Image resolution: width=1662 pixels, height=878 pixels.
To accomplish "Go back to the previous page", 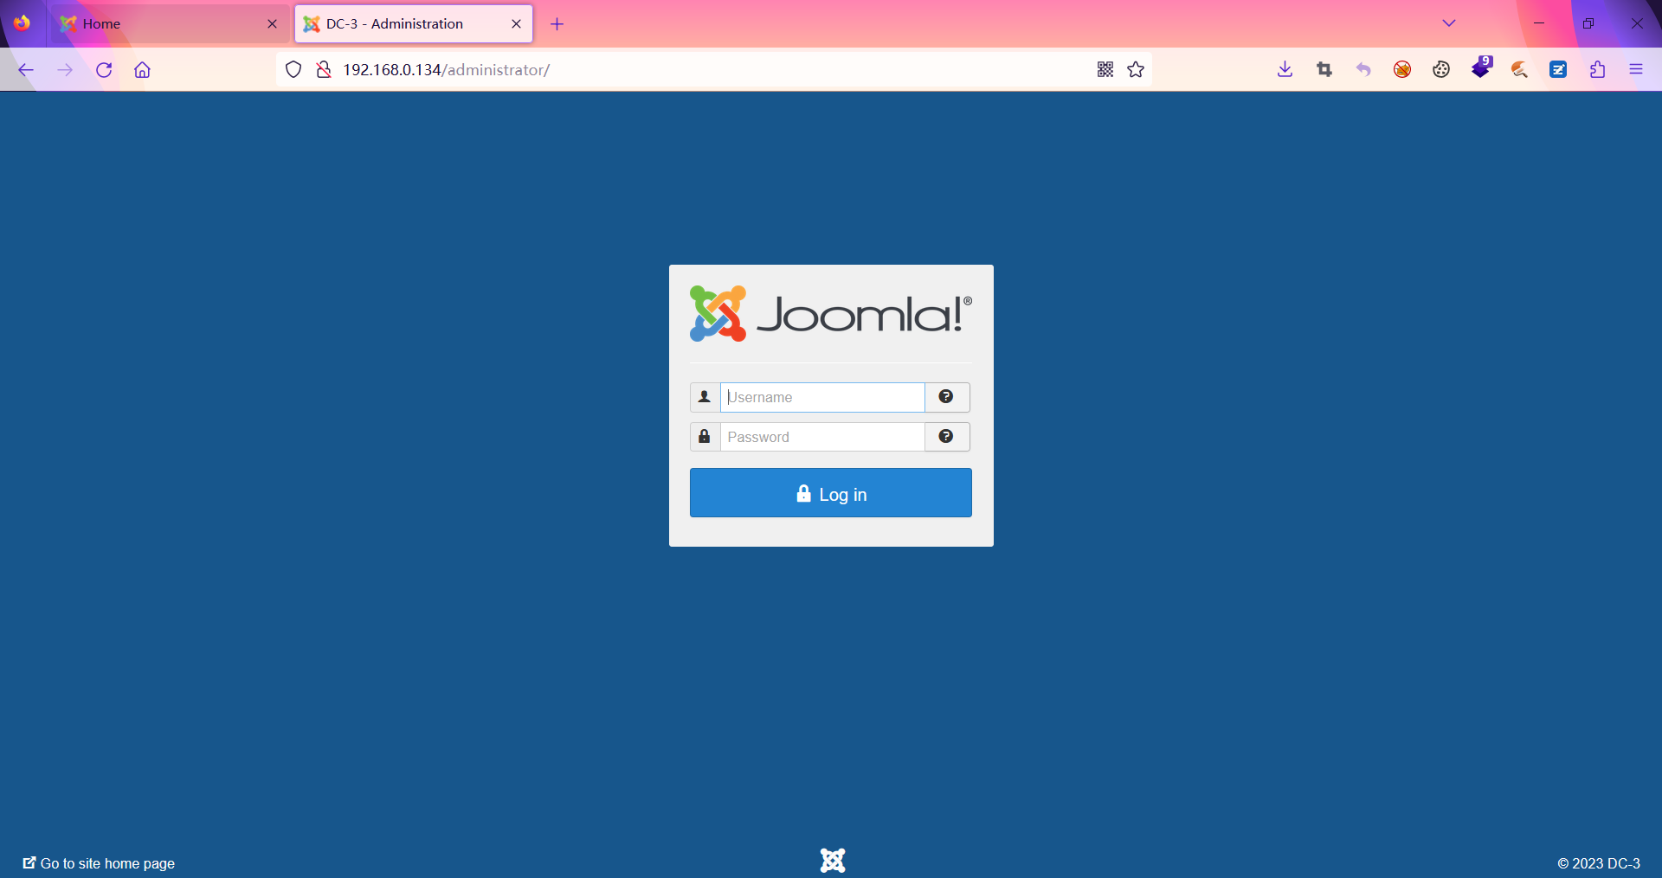I will coord(26,70).
